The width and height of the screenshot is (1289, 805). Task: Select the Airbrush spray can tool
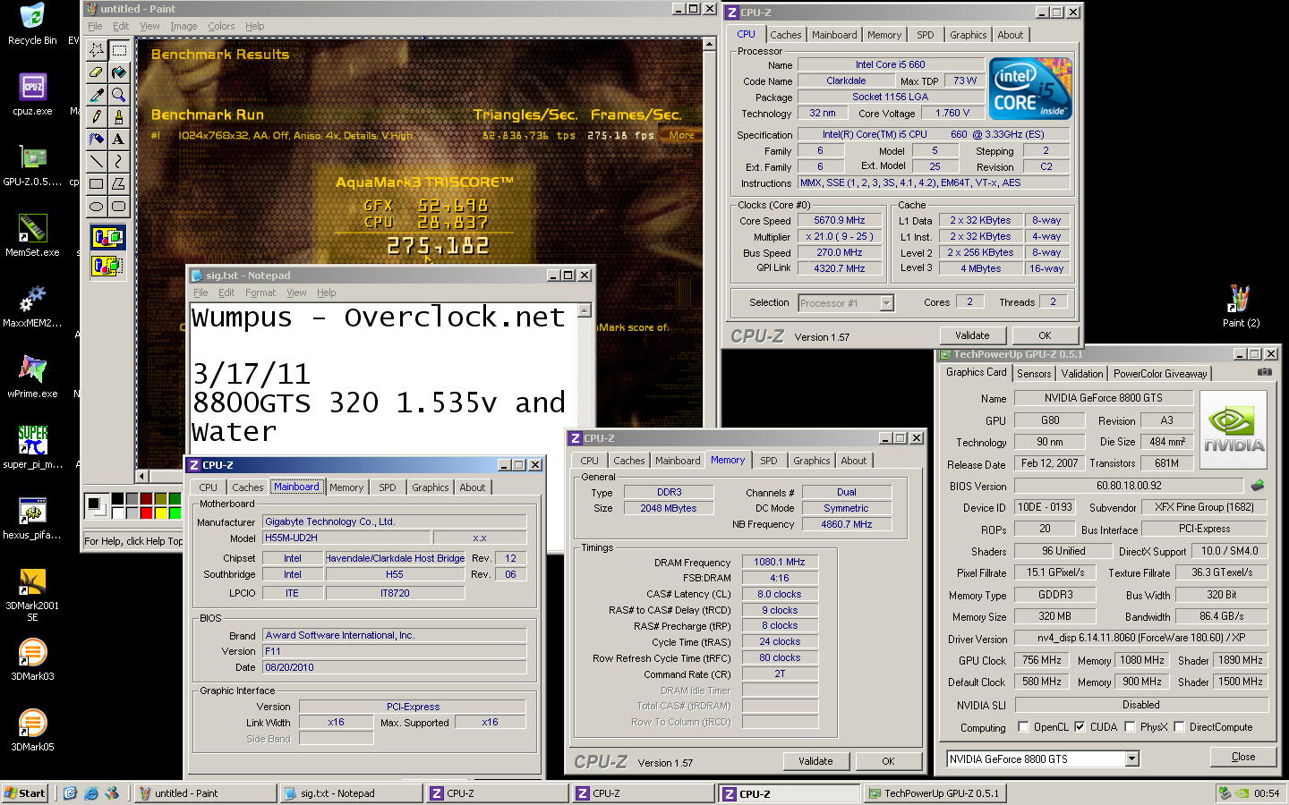[x=97, y=140]
